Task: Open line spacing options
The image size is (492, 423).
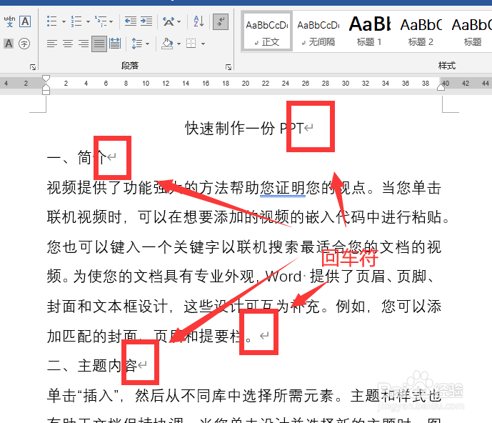Action: pyautogui.click(x=137, y=44)
